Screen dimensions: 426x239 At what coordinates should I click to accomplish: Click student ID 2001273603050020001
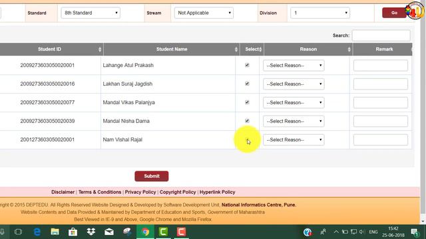[x=47, y=139]
